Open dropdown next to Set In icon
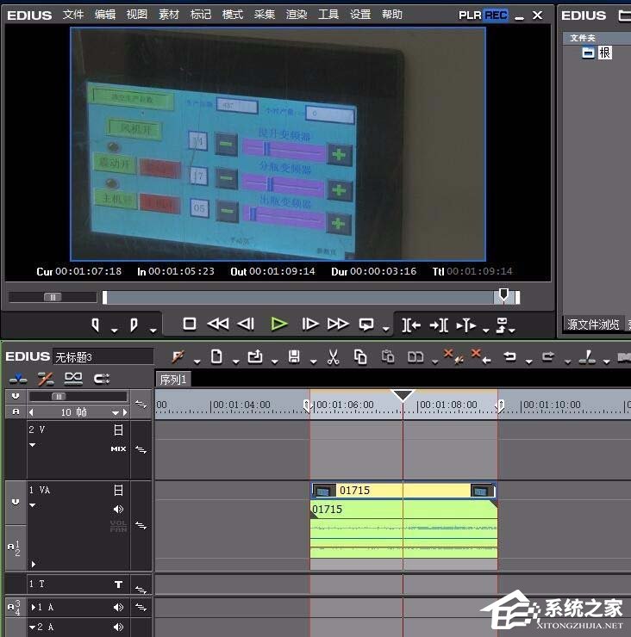The width and height of the screenshot is (631, 637). point(115,331)
